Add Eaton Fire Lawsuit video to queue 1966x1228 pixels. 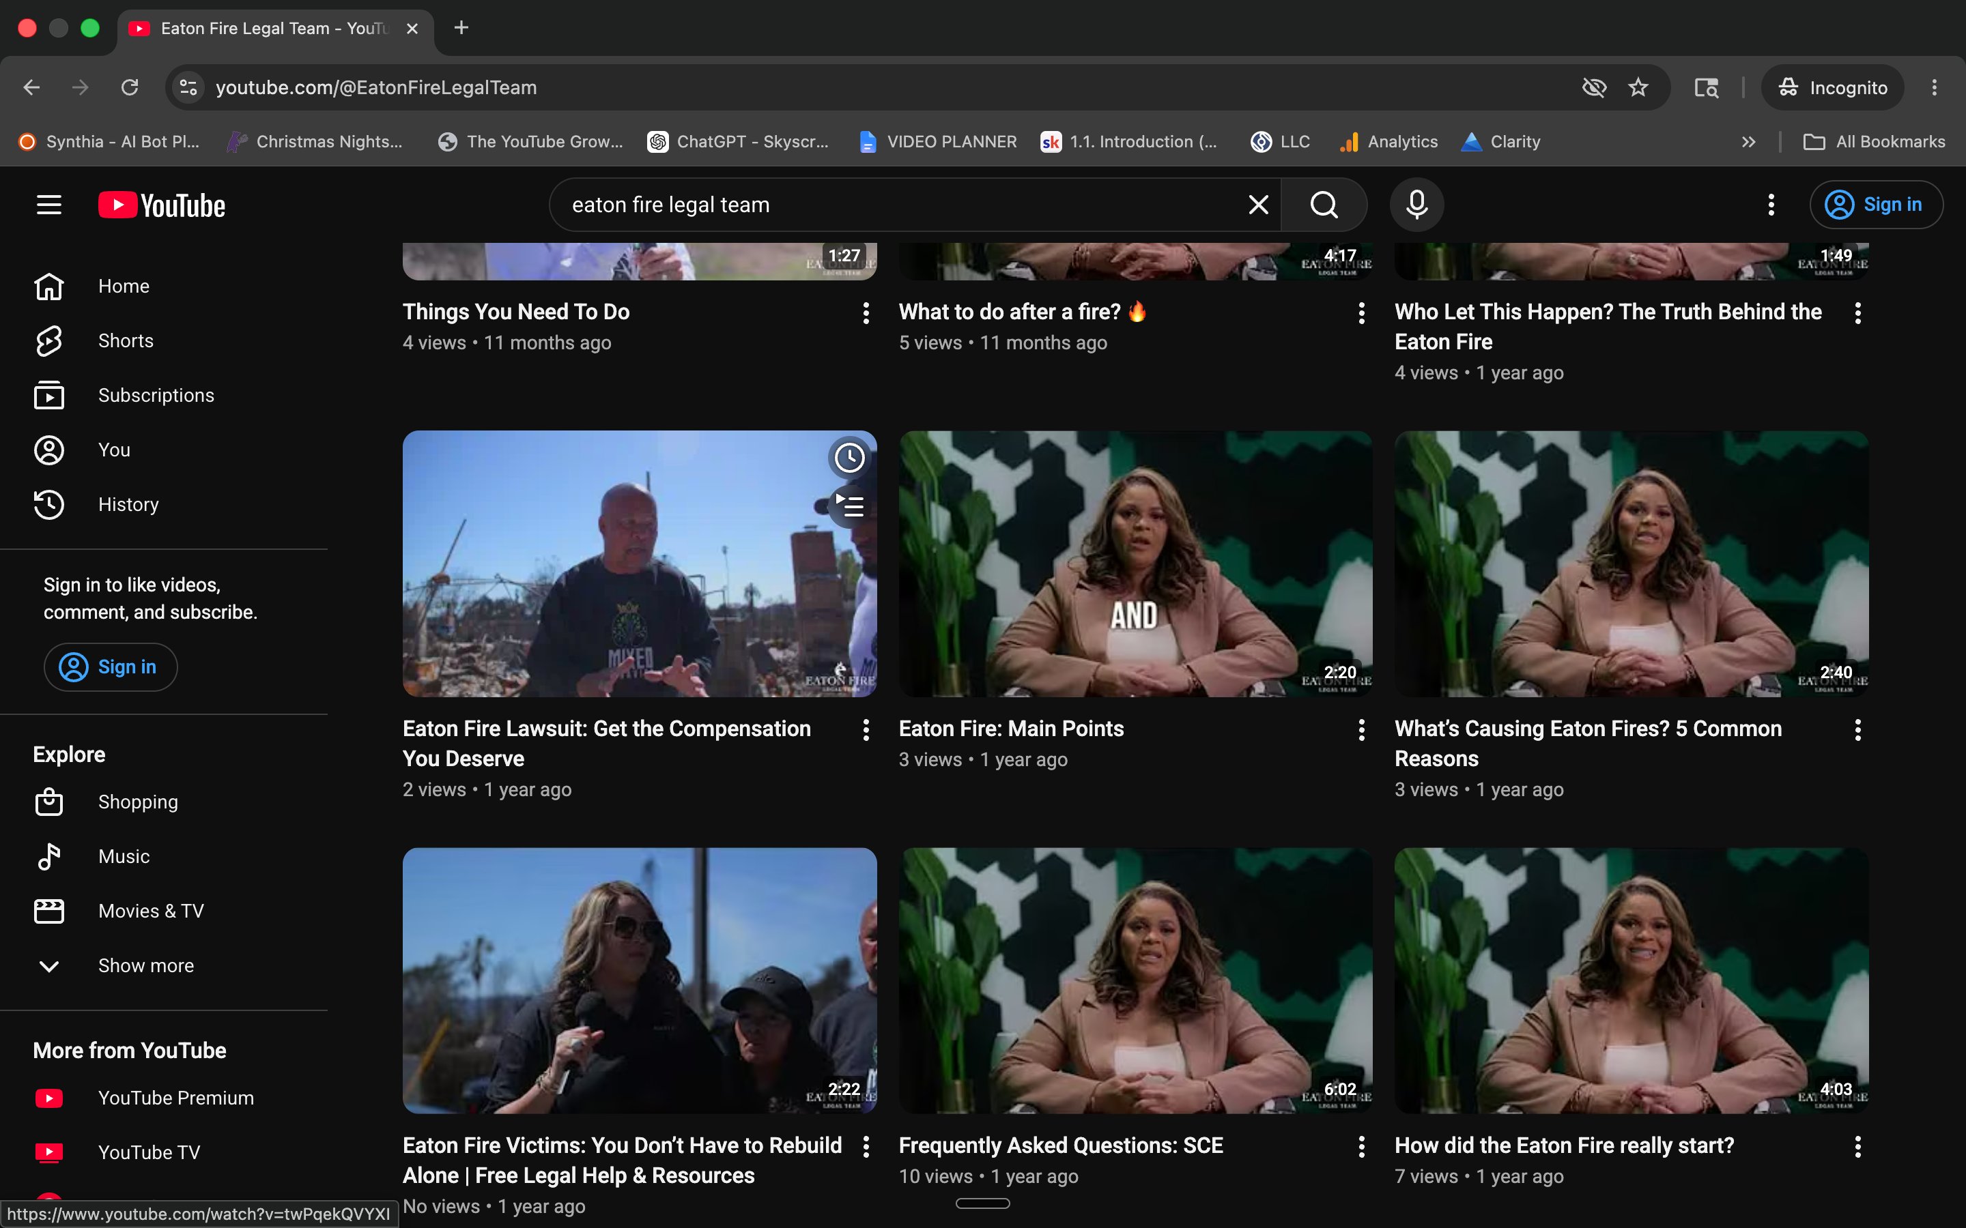coord(849,506)
